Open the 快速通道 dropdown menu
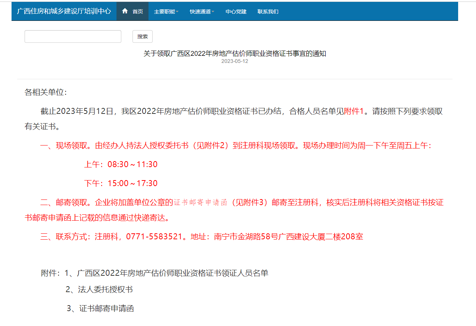Screen dimensions: 476x326 click(202, 12)
